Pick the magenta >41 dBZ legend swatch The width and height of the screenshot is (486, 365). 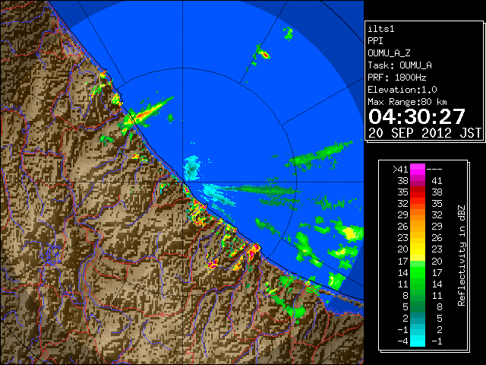(418, 169)
